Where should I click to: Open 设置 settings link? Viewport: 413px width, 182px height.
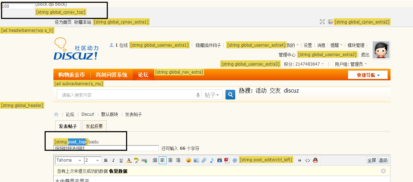tap(308, 45)
